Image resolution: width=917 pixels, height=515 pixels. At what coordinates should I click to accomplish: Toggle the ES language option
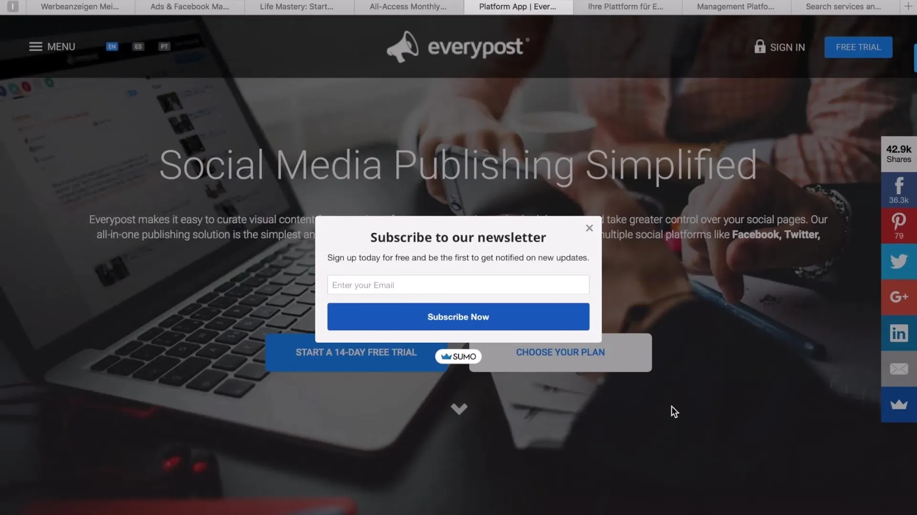138,46
